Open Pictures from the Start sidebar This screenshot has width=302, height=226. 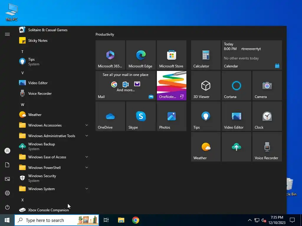point(7,179)
